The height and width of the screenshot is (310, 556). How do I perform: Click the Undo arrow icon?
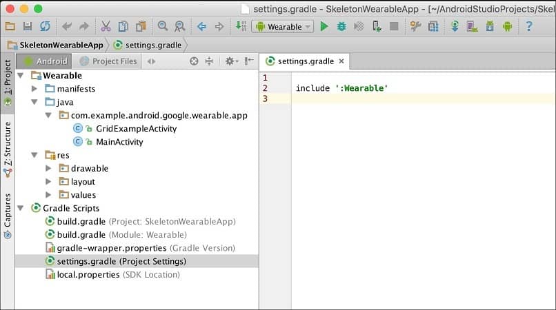pos(67,26)
